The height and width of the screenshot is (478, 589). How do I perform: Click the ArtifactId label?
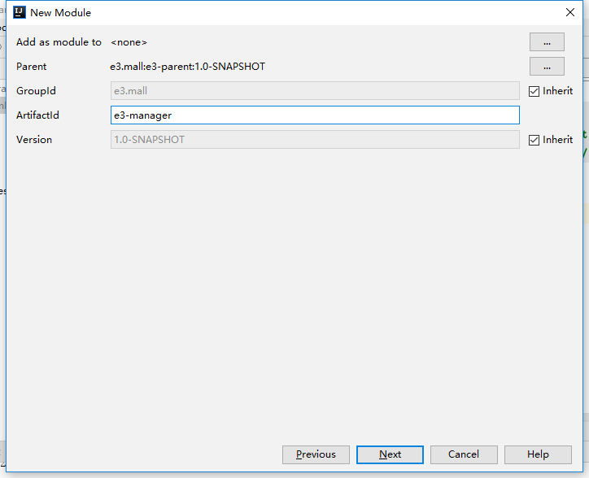(37, 115)
